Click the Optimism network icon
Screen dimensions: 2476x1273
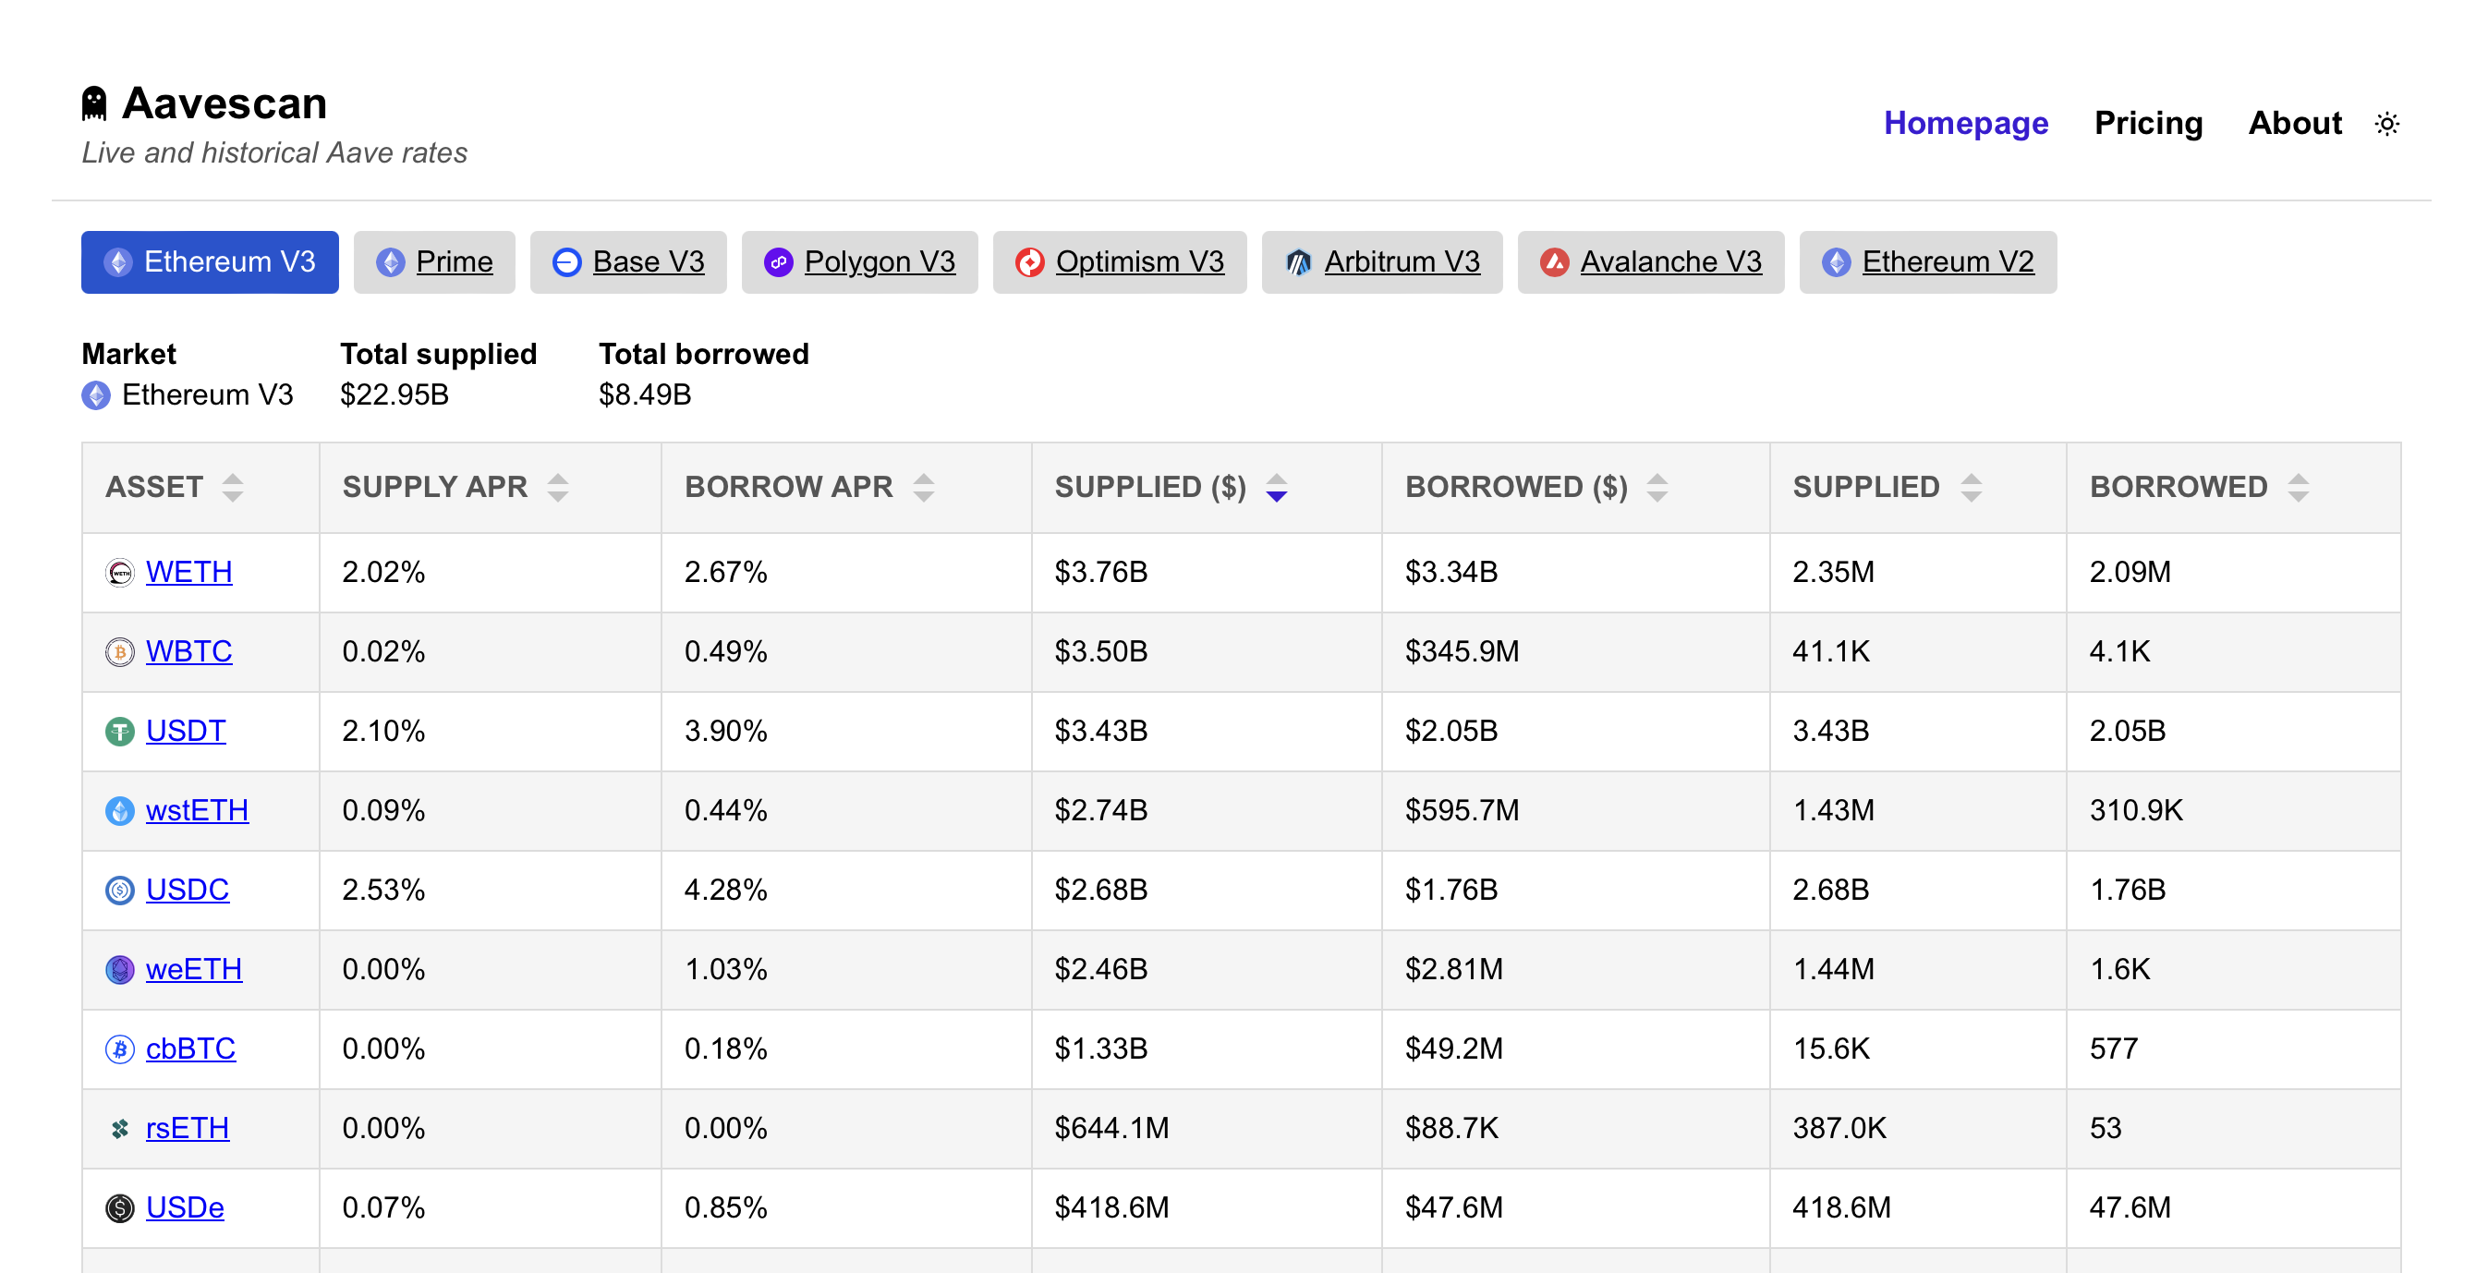tap(1028, 261)
